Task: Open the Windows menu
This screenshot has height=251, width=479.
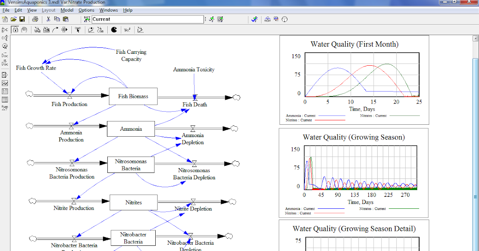Action: [x=108, y=10]
